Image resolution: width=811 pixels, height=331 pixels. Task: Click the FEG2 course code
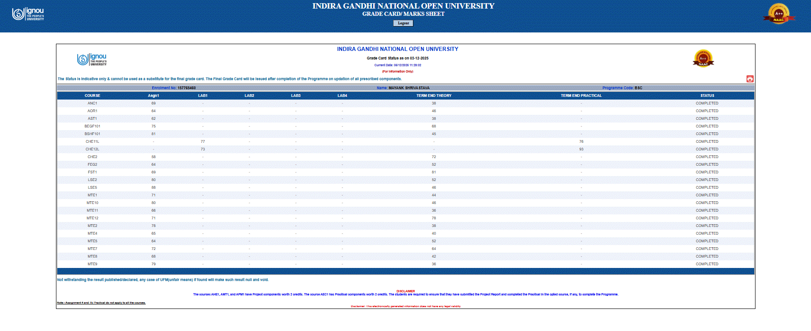(x=93, y=164)
